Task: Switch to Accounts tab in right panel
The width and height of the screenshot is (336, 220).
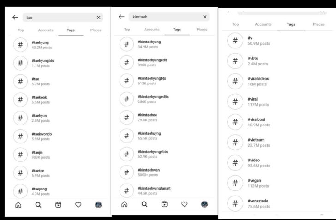Action: click(x=263, y=24)
